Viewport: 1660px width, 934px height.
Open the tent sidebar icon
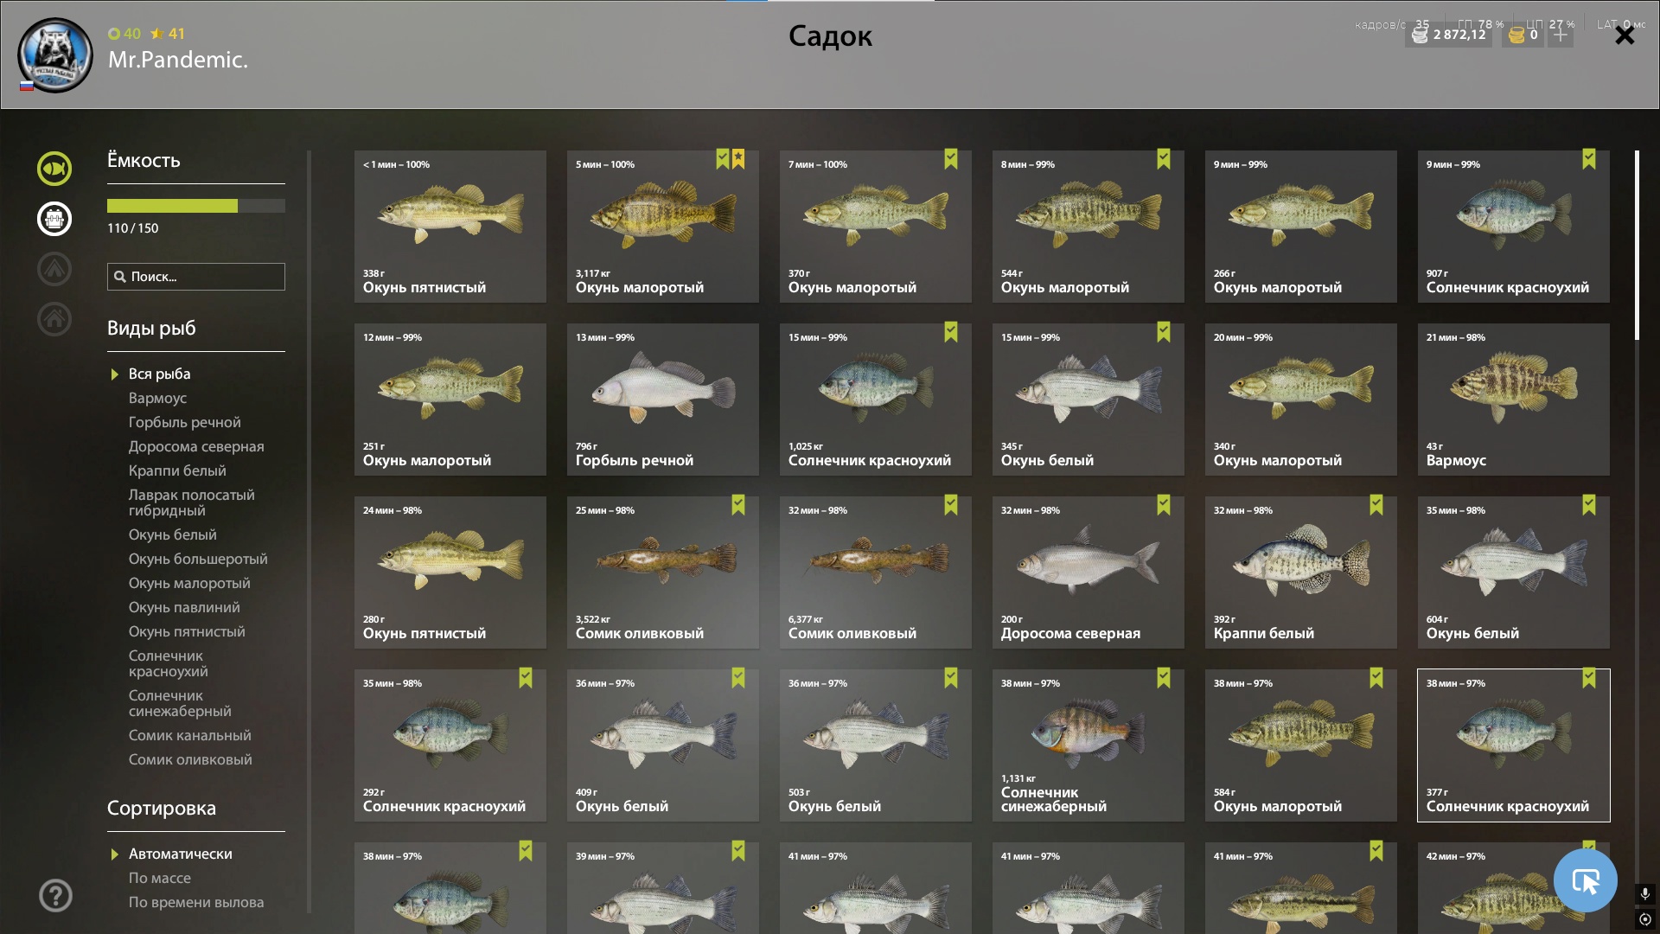[x=54, y=269]
